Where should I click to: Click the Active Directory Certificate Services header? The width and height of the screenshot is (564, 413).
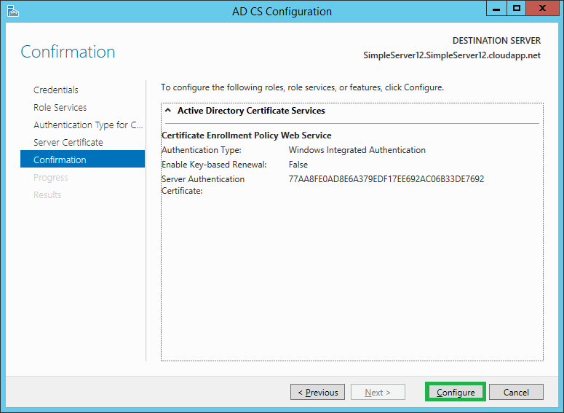pyautogui.click(x=251, y=111)
